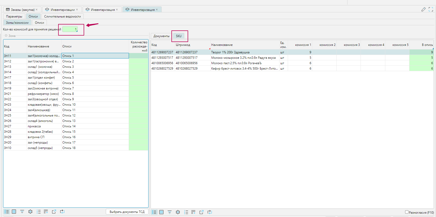
Task: Click the refresh icon under the SKU table
Action: (210, 212)
